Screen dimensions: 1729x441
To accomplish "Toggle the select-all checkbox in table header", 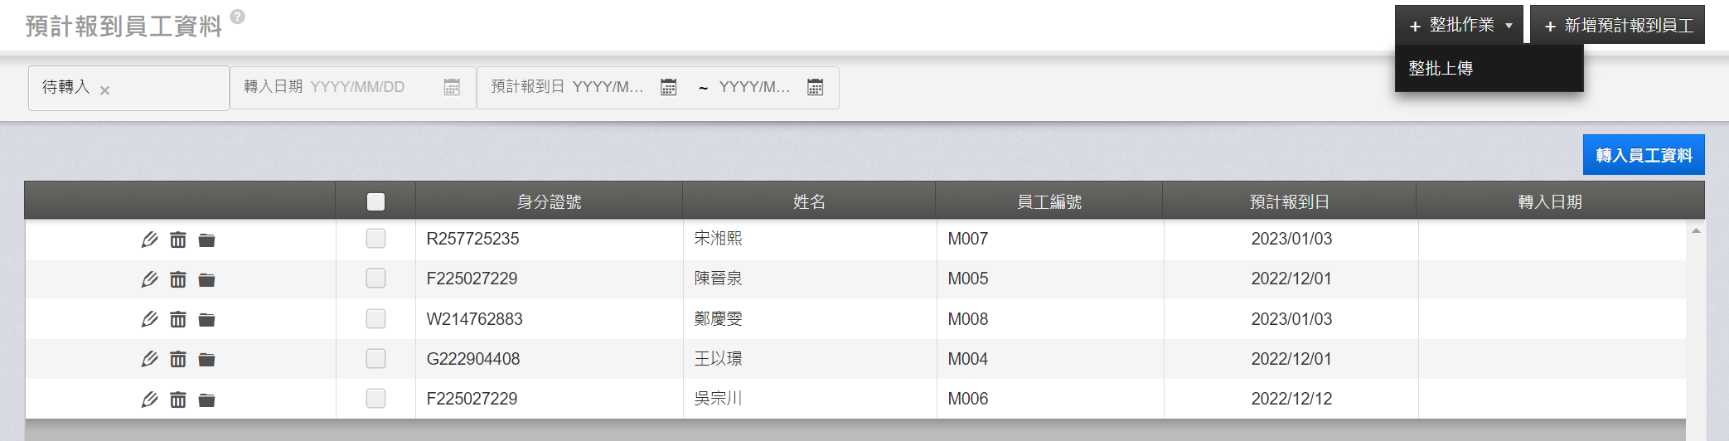I will (375, 201).
